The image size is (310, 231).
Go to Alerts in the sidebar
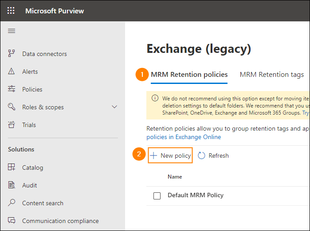30,72
